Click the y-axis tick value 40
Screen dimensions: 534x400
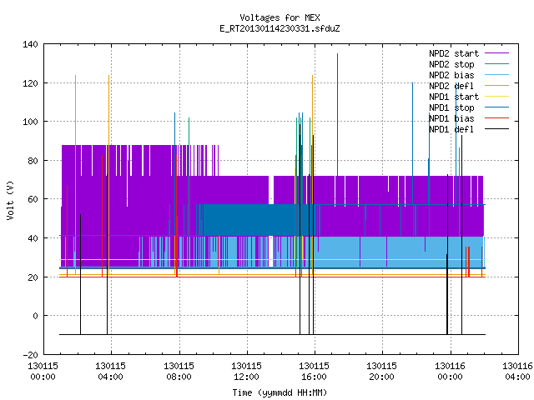[x=33, y=238]
